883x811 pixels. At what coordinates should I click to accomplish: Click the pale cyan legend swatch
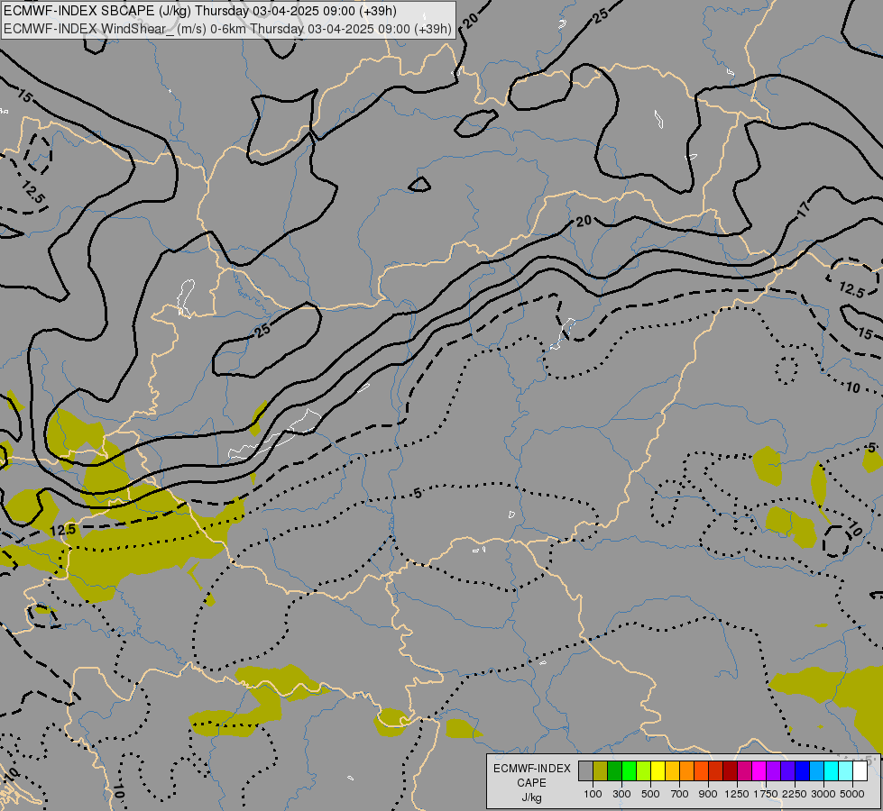click(846, 771)
